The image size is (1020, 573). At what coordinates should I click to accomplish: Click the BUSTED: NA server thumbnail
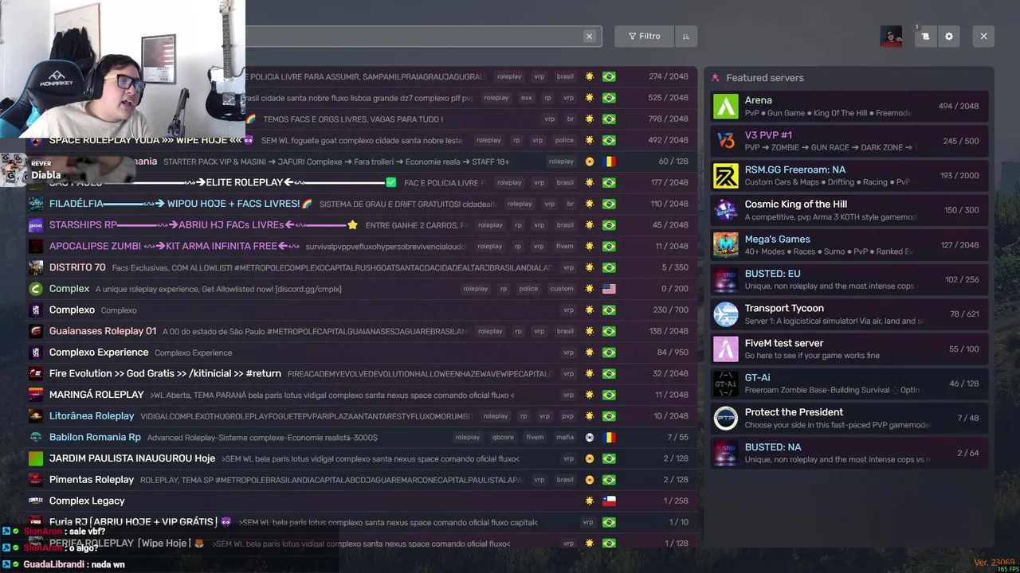pyautogui.click(x=726, y=452)
